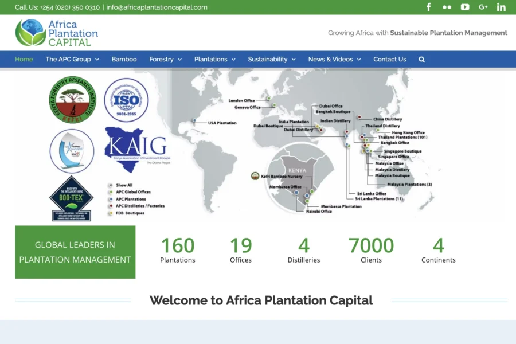Click the Thailand Plantations (101) label
The width and height of the screenshot is (516, 344).
point(402,137)
